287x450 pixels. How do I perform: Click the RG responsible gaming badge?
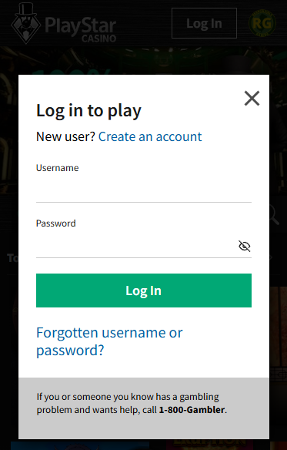pos(262,23)
